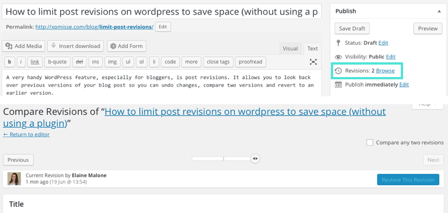Click the Preview button
The height and width of the screenshot is (213, 448).
pos(428,28)
